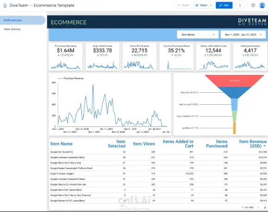Open the three-dot more options menu
The height and width of the screenshot is (212, 268).
tap(240, 5)
